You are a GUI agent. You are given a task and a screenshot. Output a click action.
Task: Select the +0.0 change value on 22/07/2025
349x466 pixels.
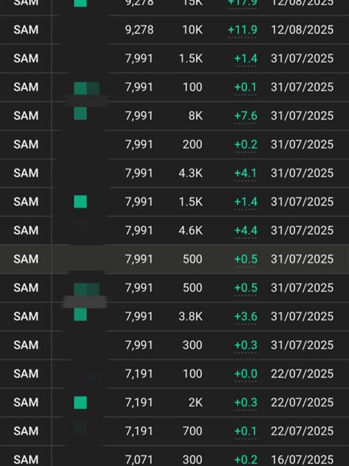pyautogui.click(x=245, y=374)
